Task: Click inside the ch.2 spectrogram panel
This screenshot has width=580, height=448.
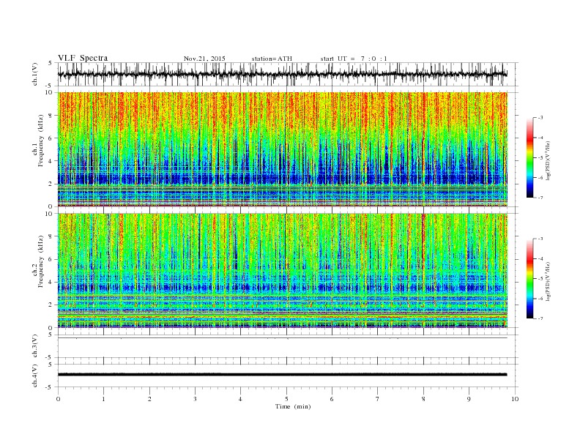Action: point(283,271)
